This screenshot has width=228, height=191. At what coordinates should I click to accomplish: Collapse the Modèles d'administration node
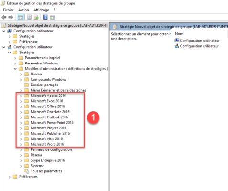click(x=15, y=69)
